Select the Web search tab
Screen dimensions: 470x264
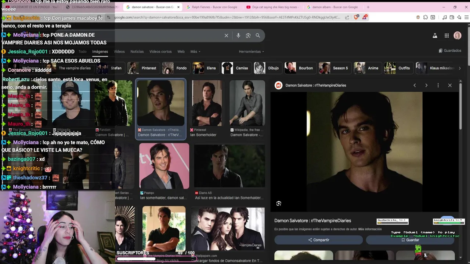tap(181, 52)
